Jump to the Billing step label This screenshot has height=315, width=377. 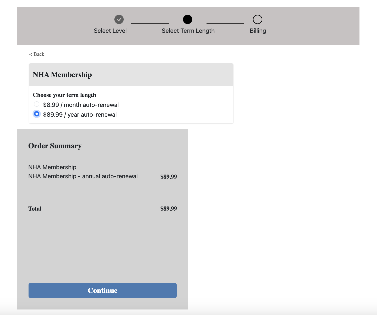(x=258, y=31)
